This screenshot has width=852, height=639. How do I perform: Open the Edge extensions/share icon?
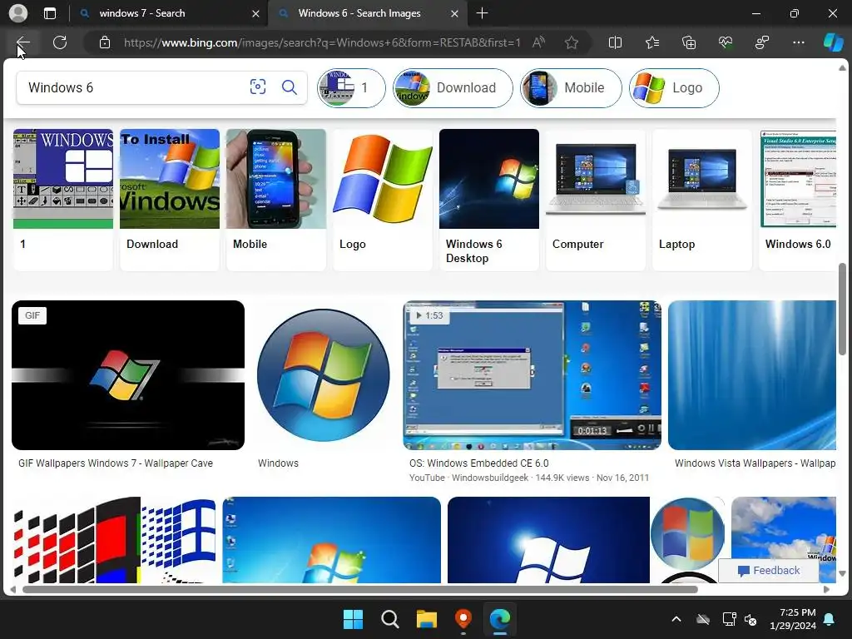(762, 42)
